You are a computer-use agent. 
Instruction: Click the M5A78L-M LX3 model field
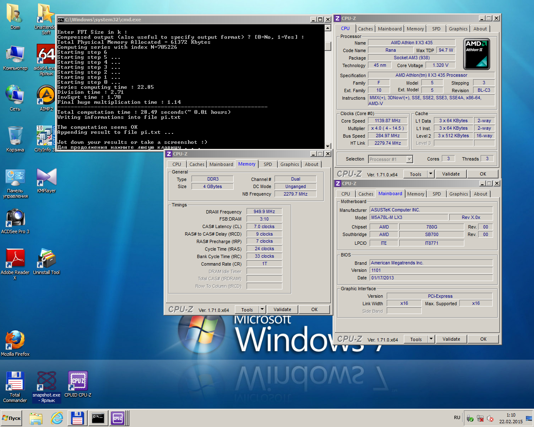pyautogui.click(x=409, y=217)
